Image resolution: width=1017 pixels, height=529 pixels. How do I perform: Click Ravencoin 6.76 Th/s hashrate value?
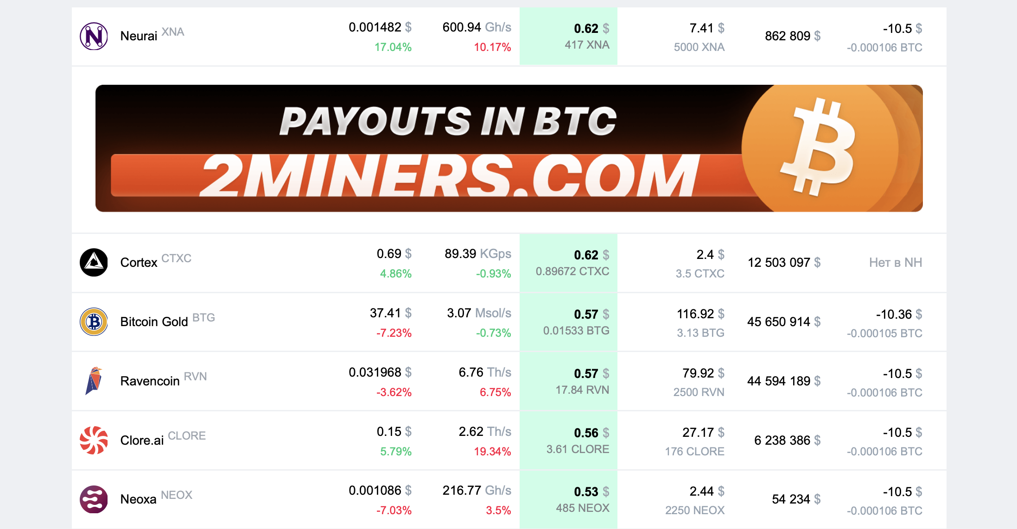click(x=484, y=372)
